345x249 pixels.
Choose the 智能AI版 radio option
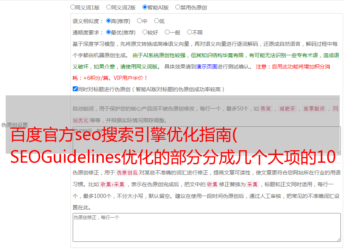145,7
